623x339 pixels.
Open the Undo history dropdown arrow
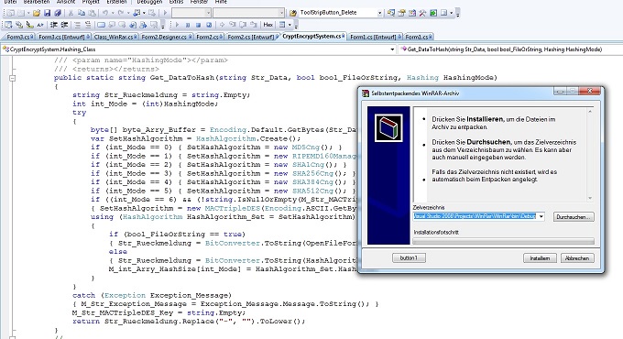pos(113,13)
